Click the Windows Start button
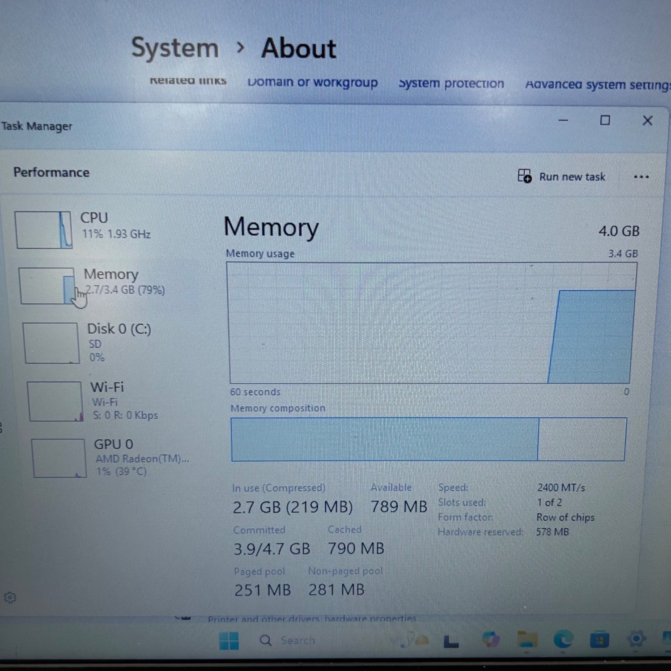Image resolution: width=671 pixels, height=671 pixels. 229,641
